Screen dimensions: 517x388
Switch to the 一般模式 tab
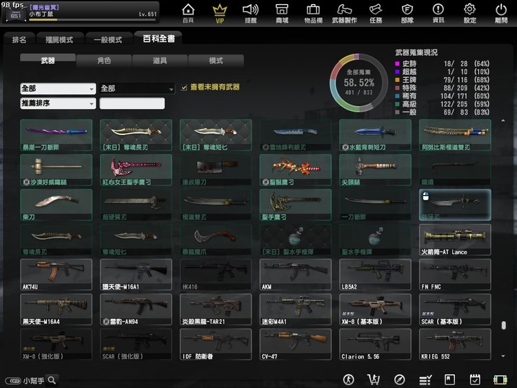pos(108,39)
